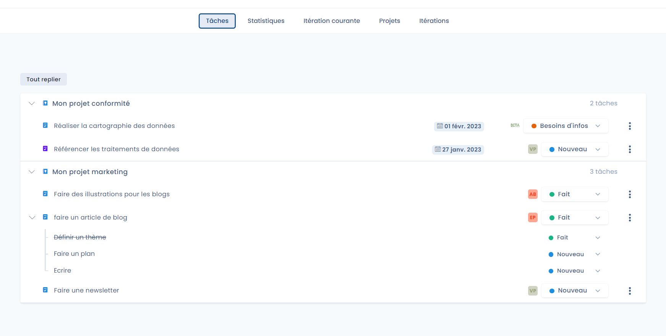Switch to the Statistiques tab

(266, 21)
